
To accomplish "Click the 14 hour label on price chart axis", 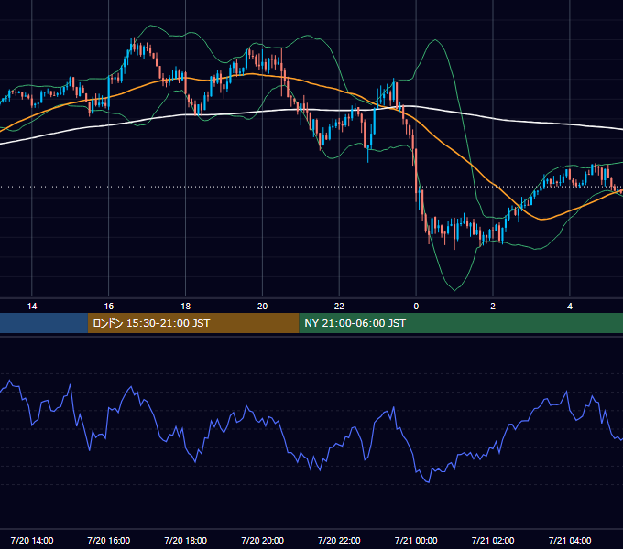I will click(x=32, y=307).
